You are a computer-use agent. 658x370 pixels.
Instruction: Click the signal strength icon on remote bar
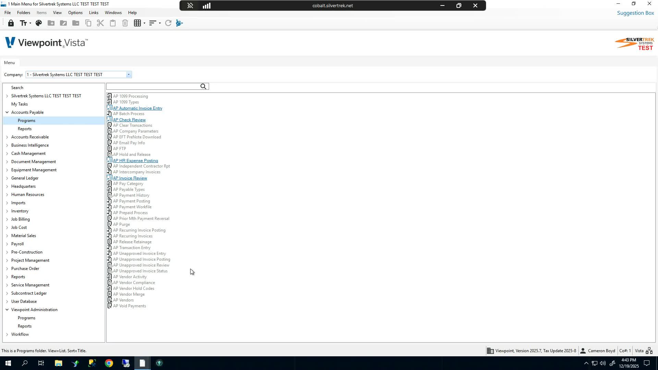[x=207, y=5]
